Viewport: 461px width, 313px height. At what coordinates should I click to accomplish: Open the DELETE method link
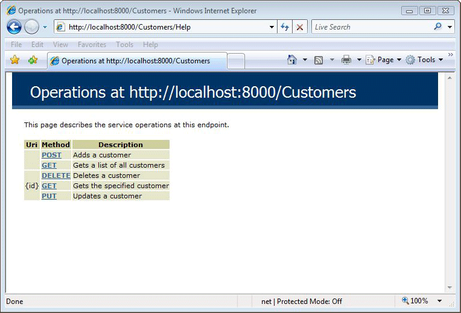(56, 175)
